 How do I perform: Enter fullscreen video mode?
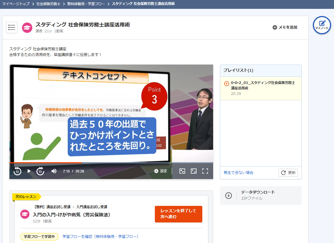205,171
